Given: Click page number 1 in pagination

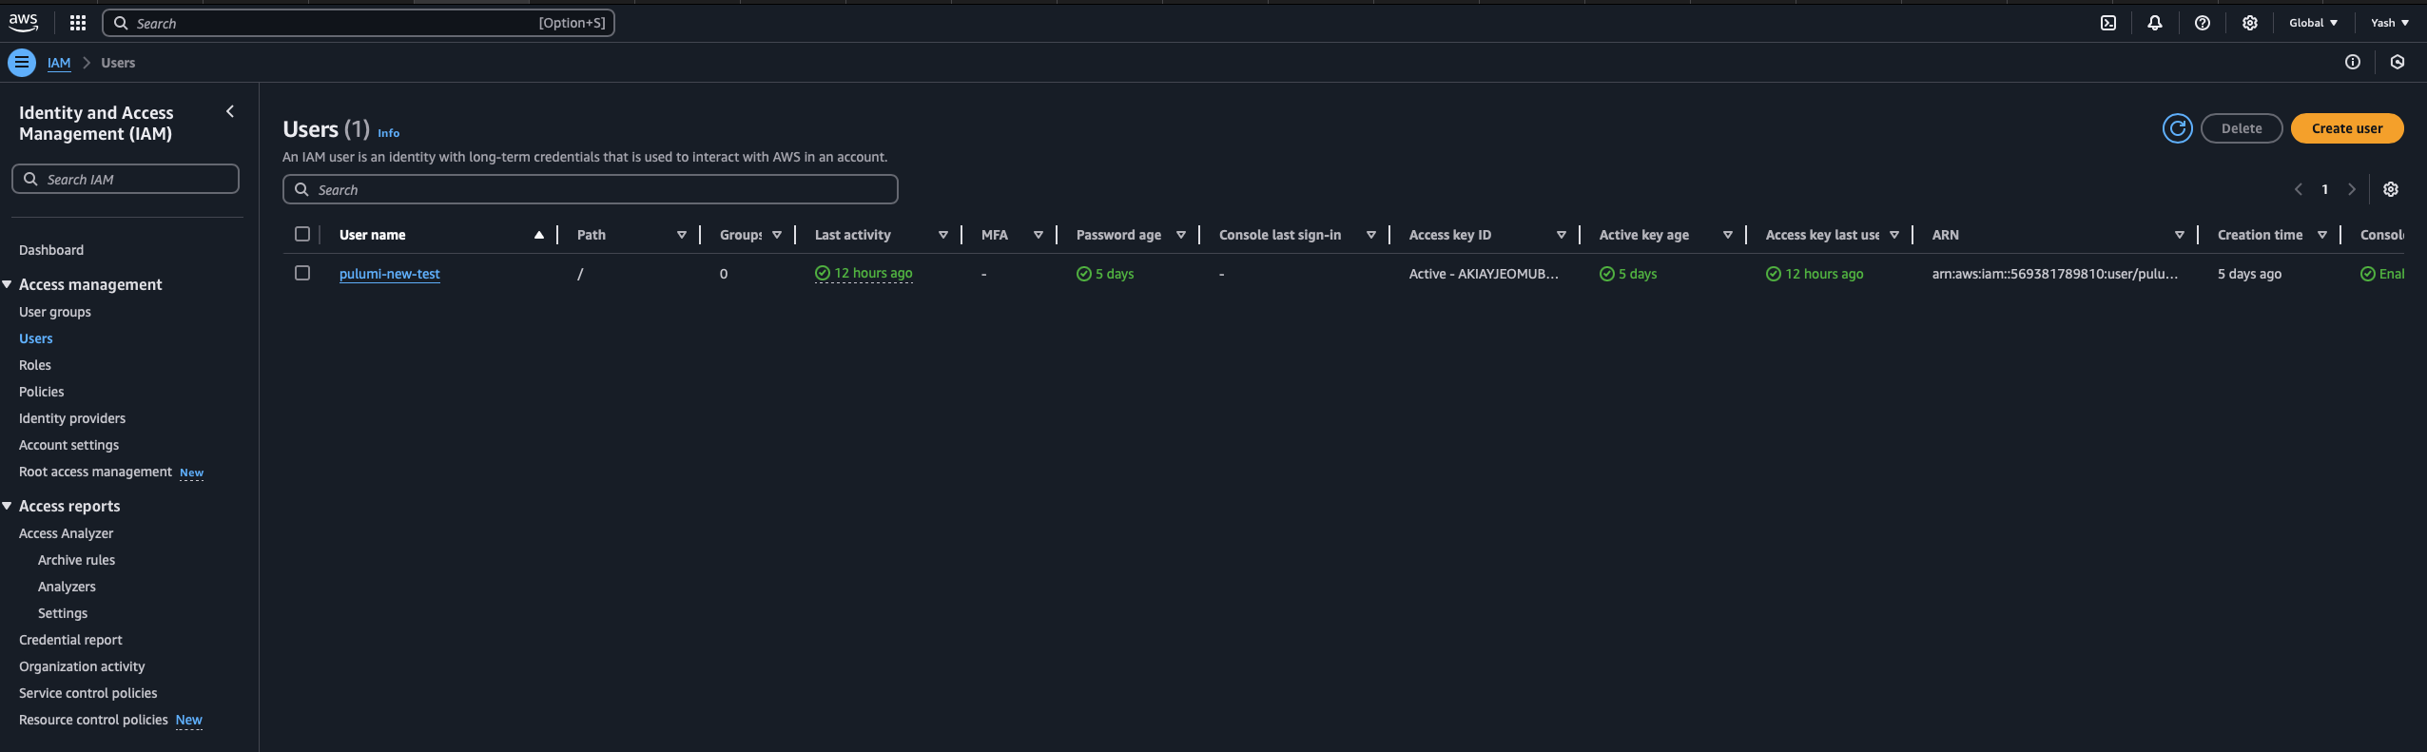Looking at the screenshot, I should [2325, 189].
